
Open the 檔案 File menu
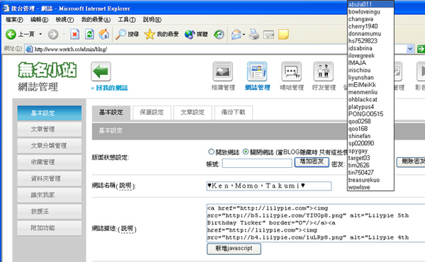(14, 20)
